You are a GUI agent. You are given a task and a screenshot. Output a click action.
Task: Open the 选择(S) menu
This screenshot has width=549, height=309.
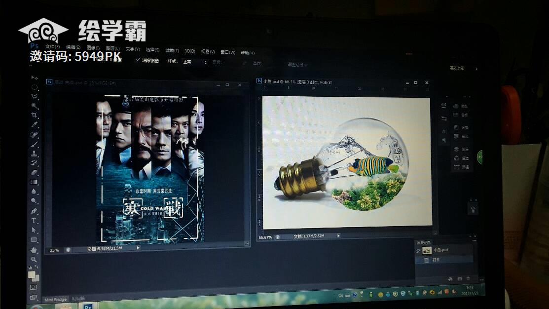pyautogui.click(x=152, y=50)
